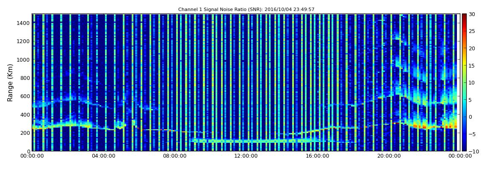Click the '1200' y-axis tick label

click(24, 41)
